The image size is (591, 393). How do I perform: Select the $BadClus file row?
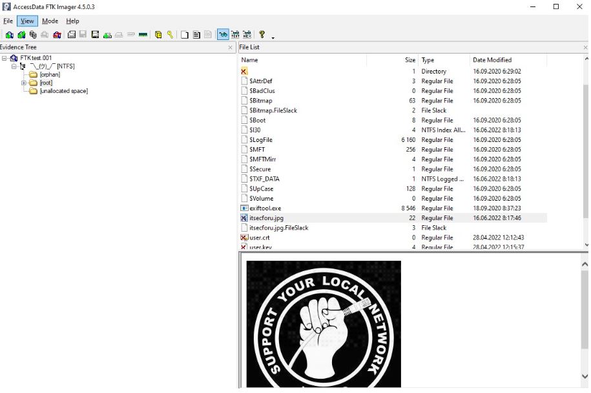(393, 91)
